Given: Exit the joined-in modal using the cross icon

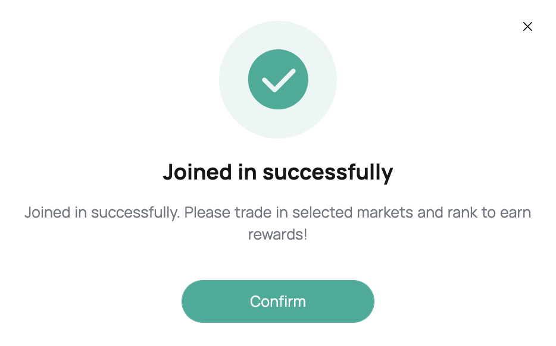Looking at the screenshot, I should 527,27.
